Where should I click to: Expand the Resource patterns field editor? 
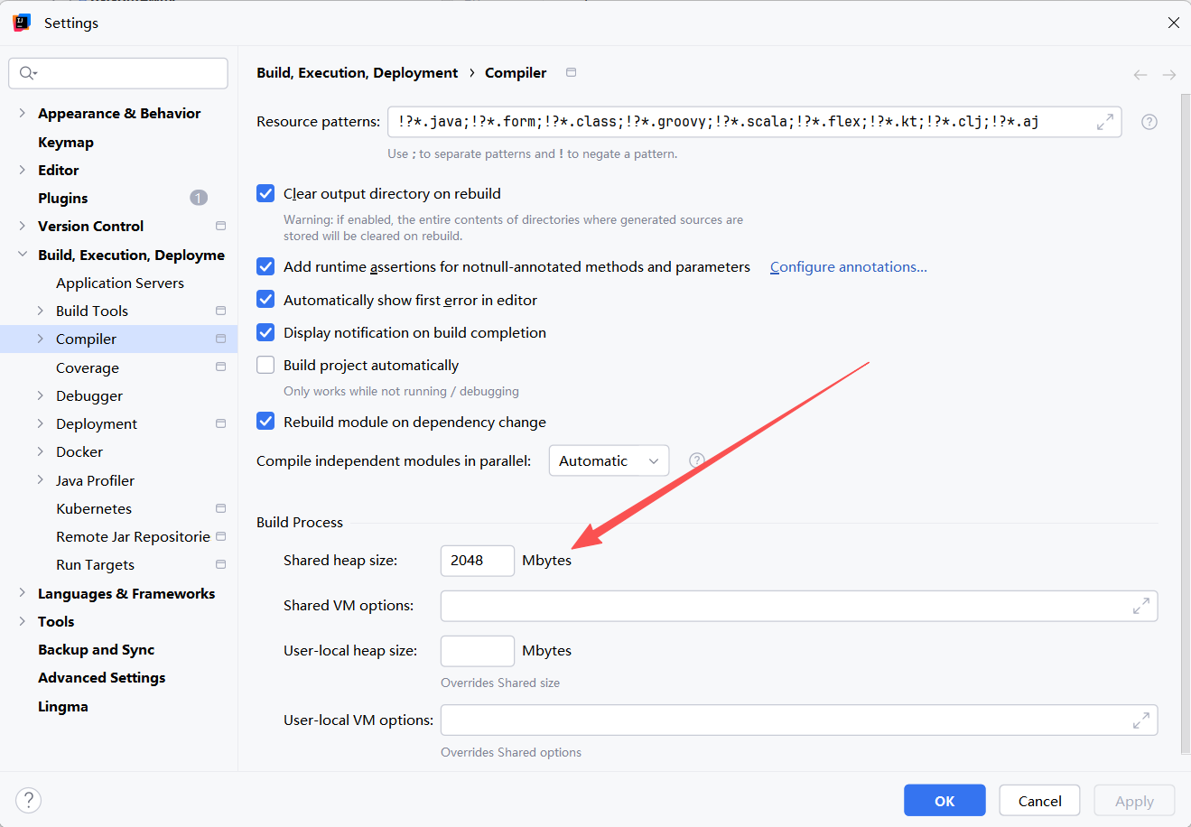coord(1105,122)
